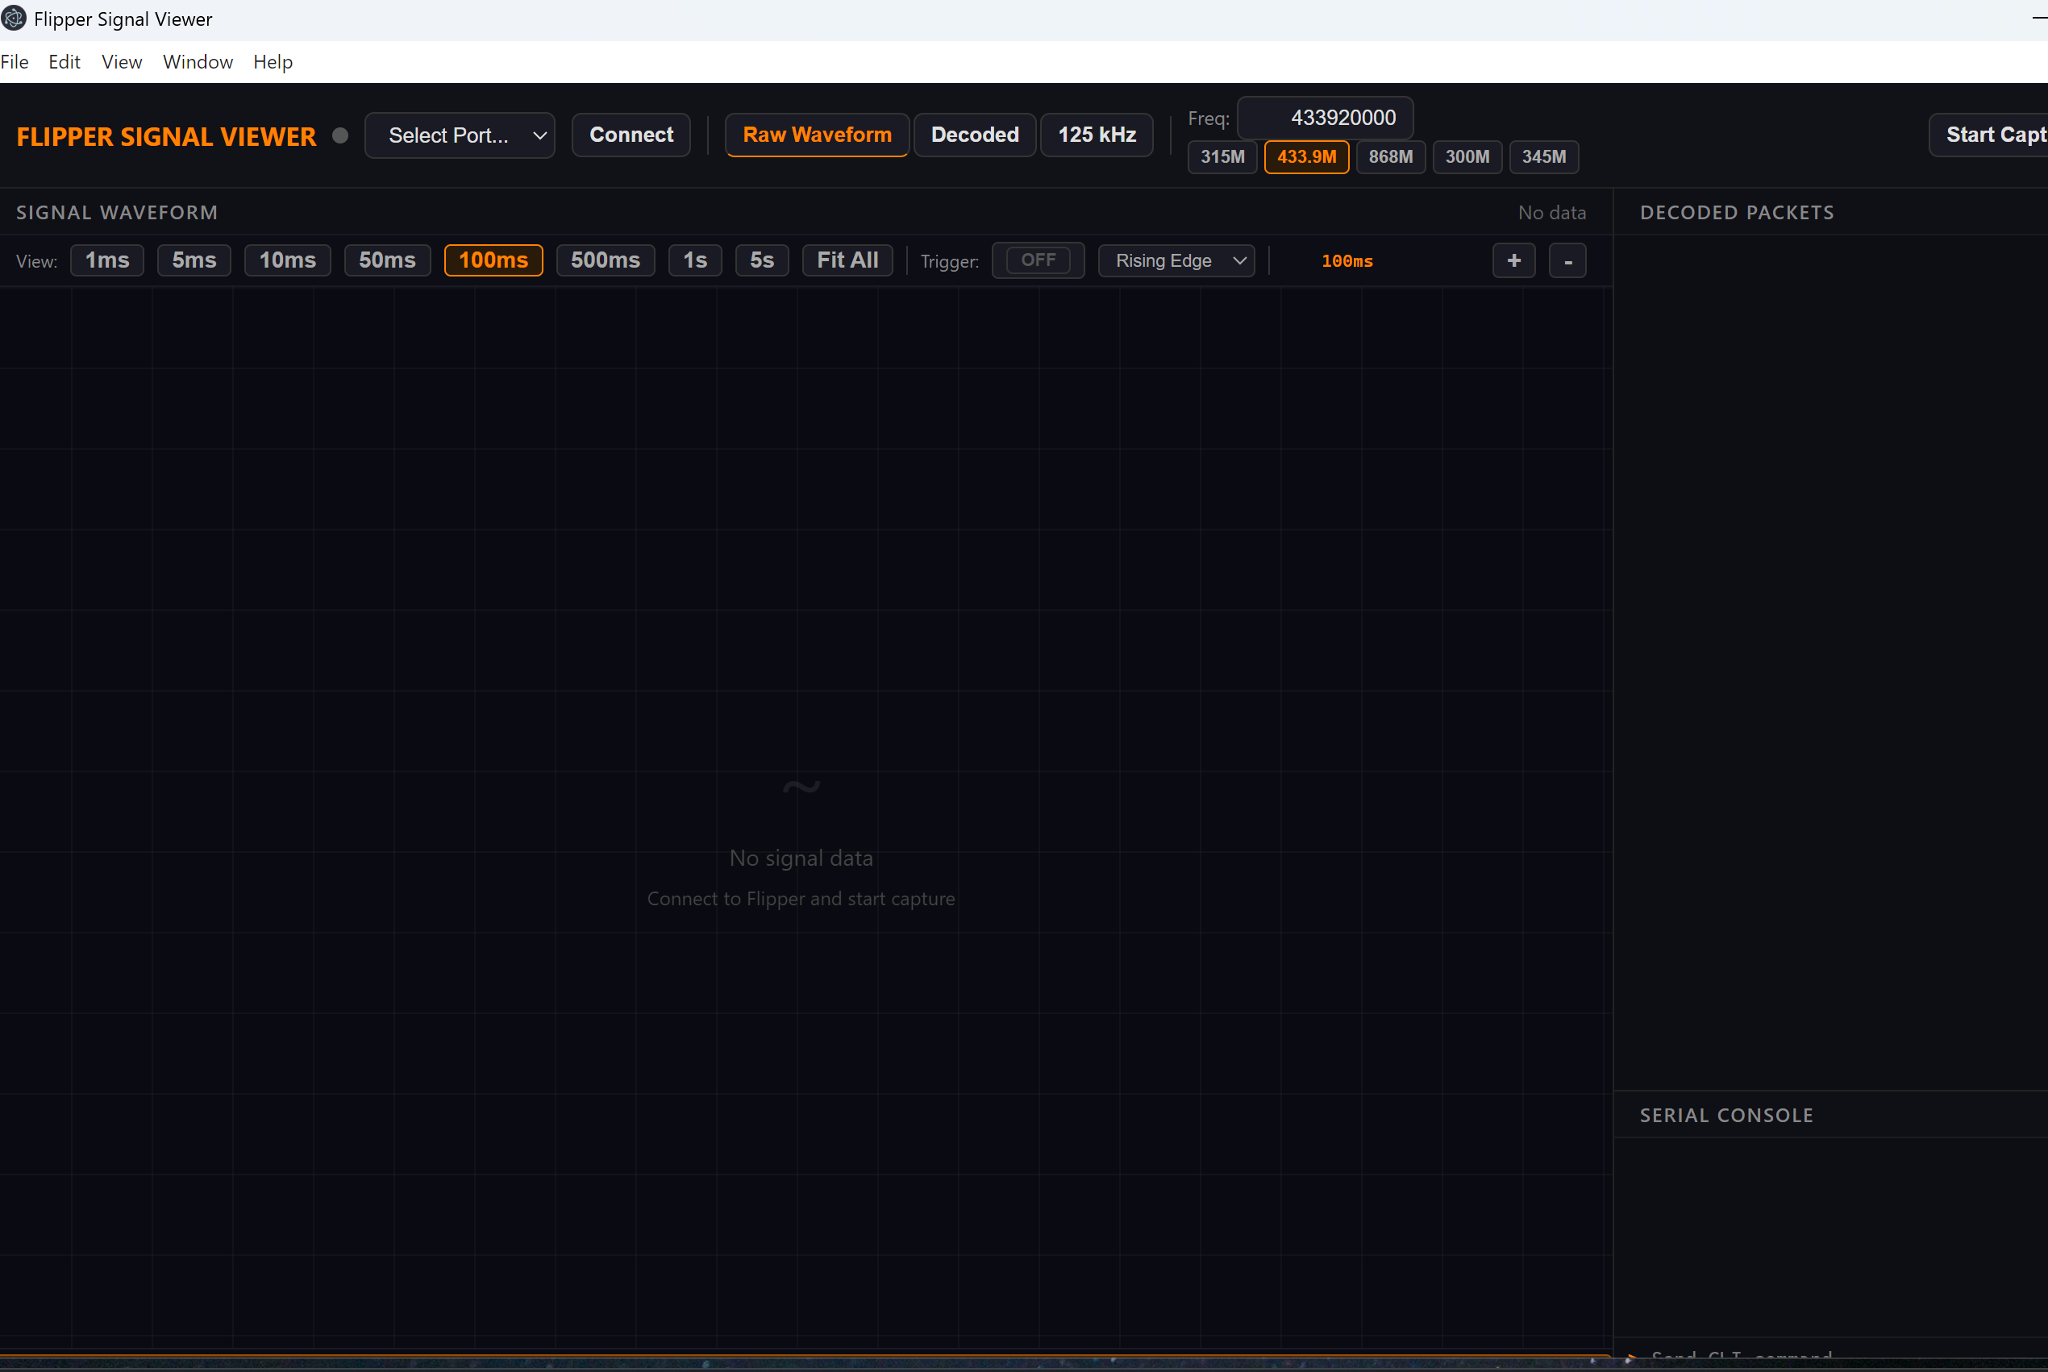Open the File menu
Screen dimensions: 2048x1372
(15, 62)
